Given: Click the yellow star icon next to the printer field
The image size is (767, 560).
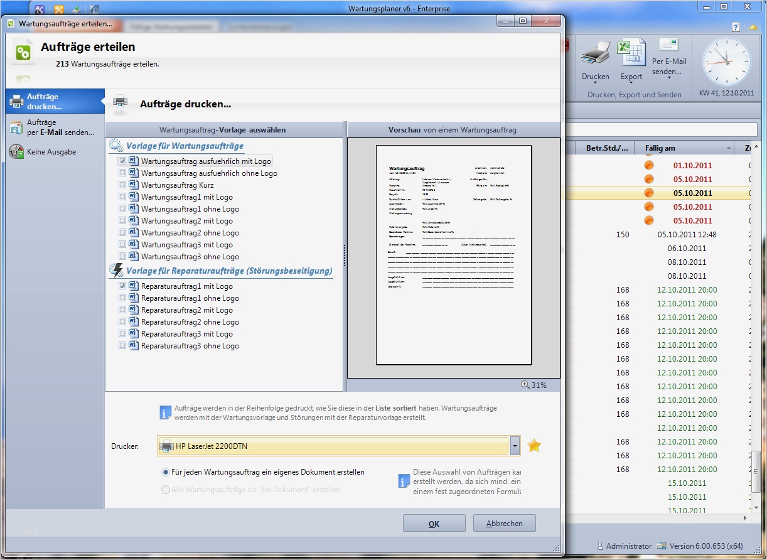Looking at the screenshot, I should tap(534, 446).
